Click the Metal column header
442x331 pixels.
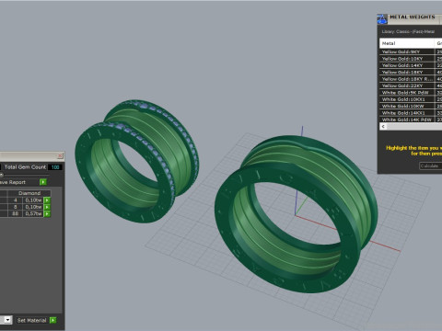pos(407,43)
